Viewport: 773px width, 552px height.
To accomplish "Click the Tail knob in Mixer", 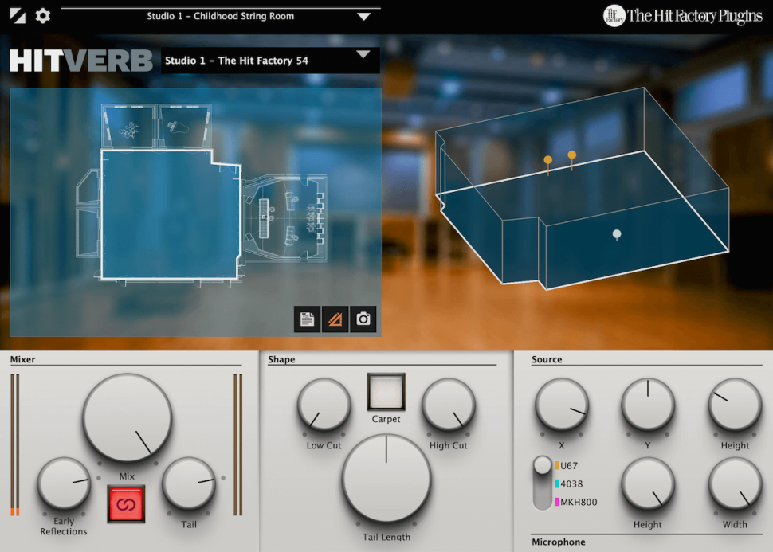I will [189, 483].
